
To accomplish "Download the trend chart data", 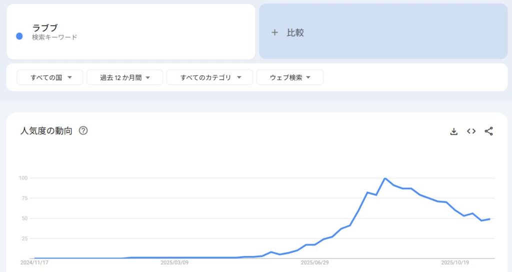I will 454,131.
